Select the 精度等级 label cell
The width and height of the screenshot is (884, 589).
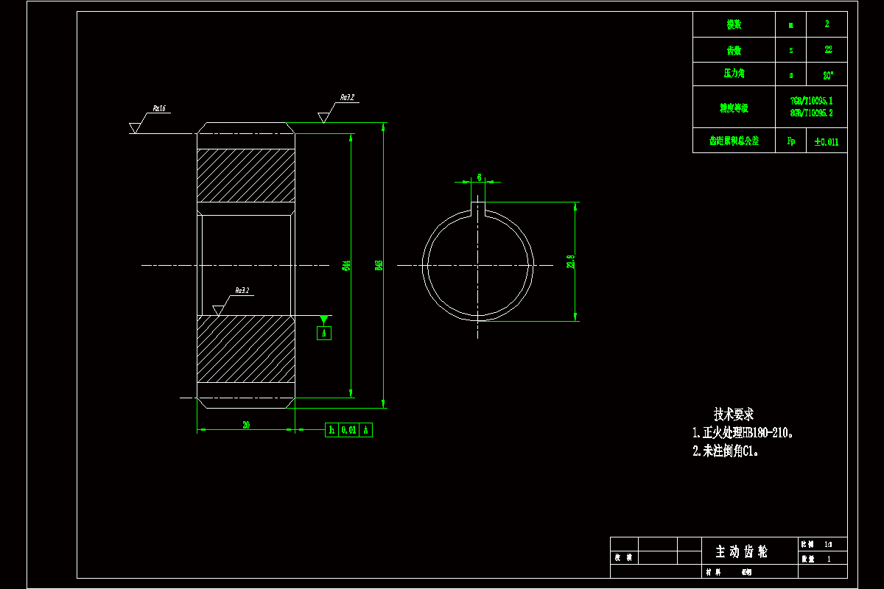click(x=734, y=107)
